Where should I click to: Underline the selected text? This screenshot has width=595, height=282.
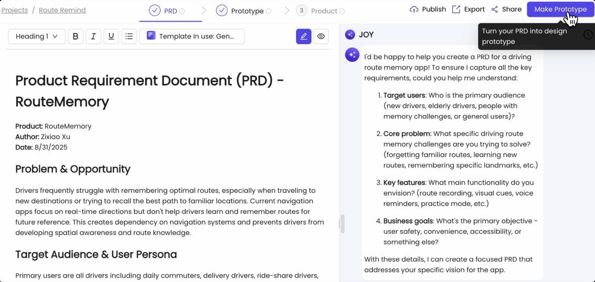(111, 36)
